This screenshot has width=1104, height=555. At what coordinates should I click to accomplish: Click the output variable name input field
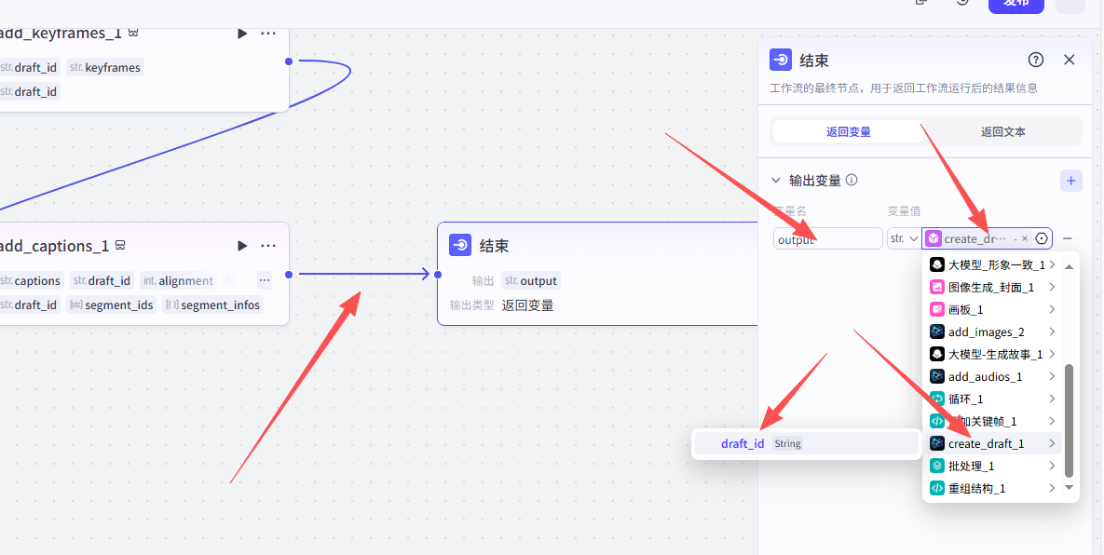click(x=827, y=239)
